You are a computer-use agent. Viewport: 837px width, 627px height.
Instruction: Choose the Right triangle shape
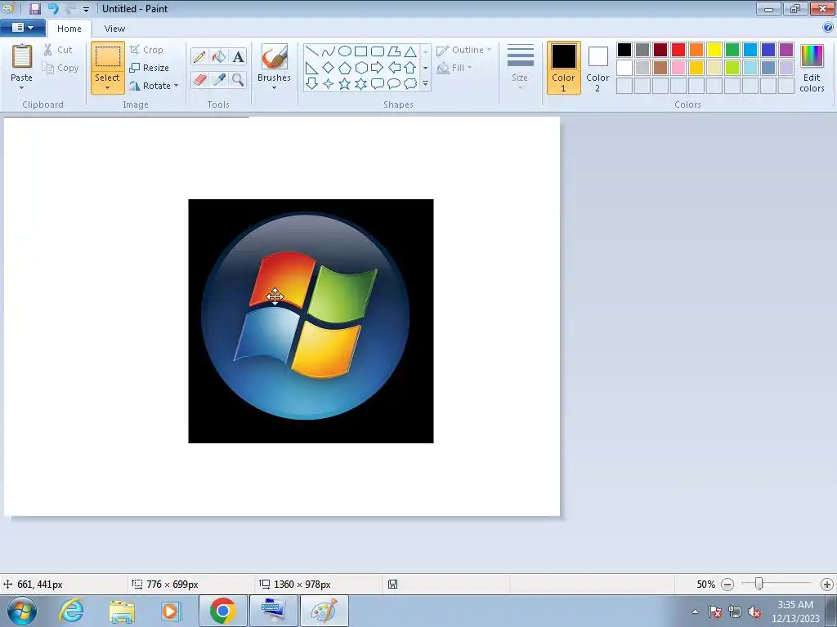click(311, 68)
